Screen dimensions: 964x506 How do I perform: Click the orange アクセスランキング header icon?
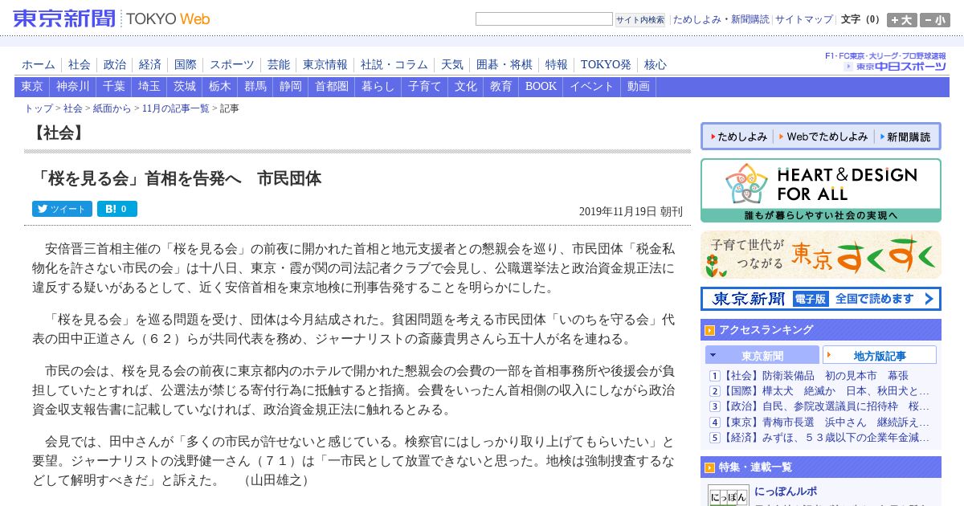[x=710, y=329]
